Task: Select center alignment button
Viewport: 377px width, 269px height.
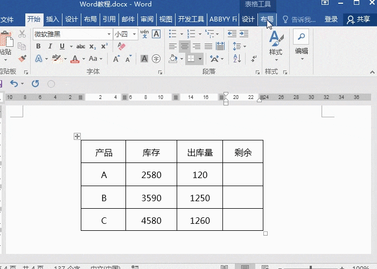Action: (x=184, y=46)
